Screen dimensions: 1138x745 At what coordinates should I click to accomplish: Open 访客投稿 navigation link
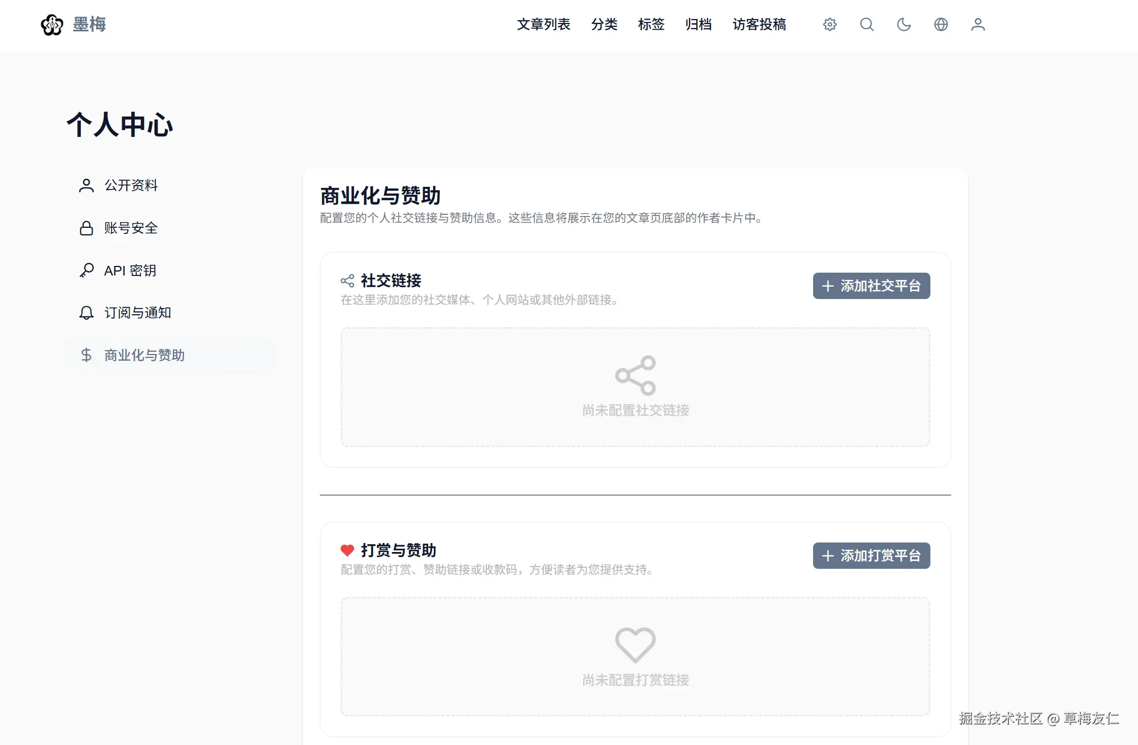pyautogui.click(x=759, y=25)
